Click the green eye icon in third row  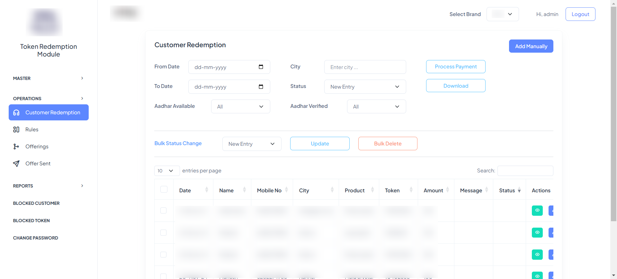pos(537,255)
